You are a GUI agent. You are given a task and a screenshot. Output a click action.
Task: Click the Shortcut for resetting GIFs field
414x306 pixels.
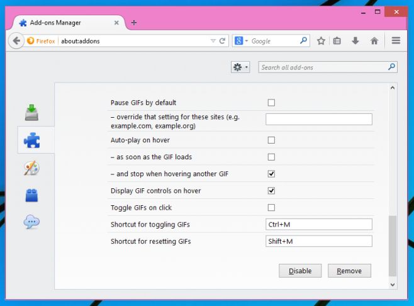[319, 241]
